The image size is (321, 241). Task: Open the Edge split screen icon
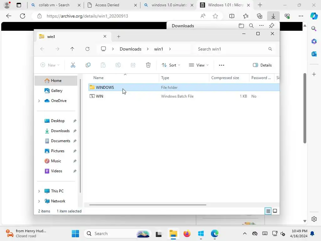[232, 16]
